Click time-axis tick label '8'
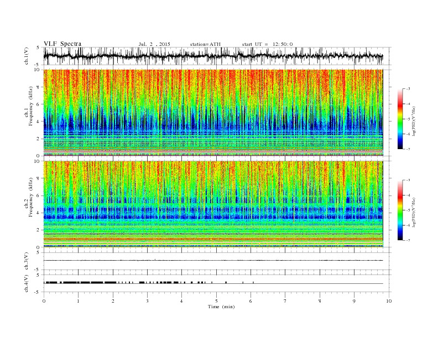The image size is (438, 338). (320, 302)
